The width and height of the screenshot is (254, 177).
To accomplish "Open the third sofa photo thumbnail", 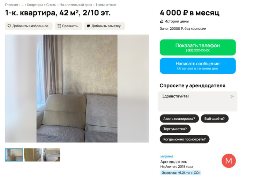I will tap(51, 155).
